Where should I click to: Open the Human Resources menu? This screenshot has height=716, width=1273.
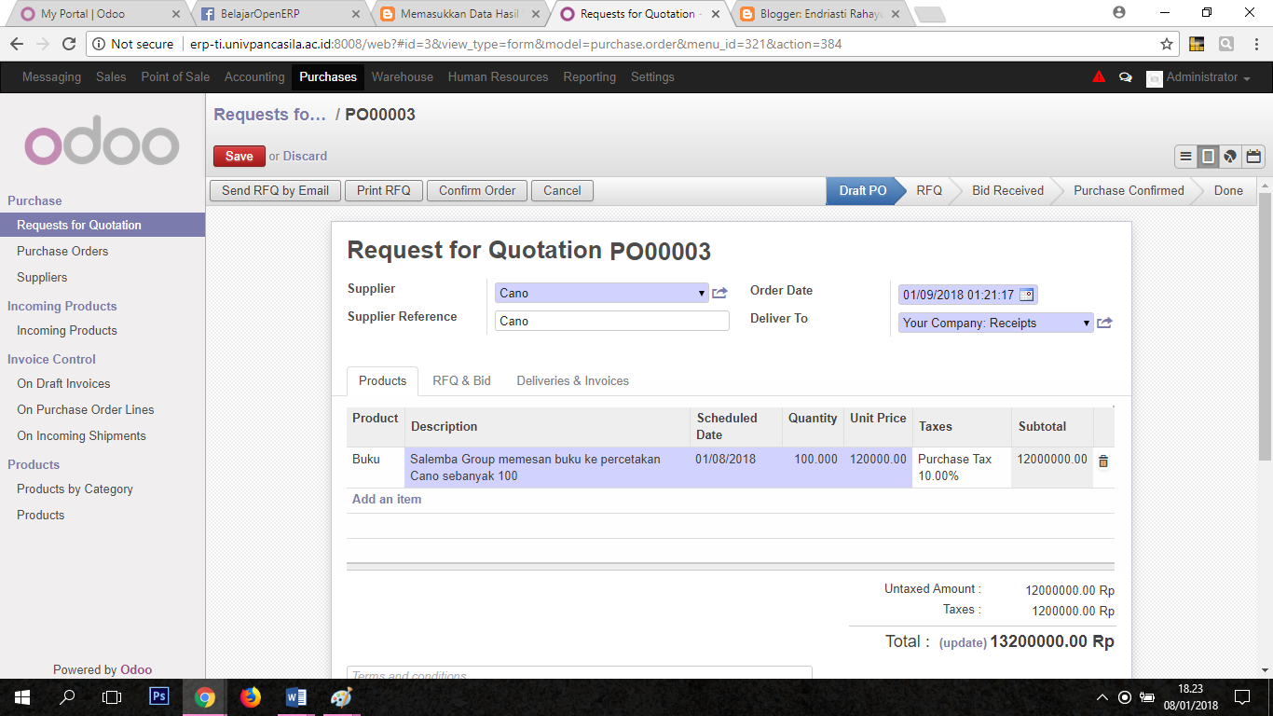[498, 77]
